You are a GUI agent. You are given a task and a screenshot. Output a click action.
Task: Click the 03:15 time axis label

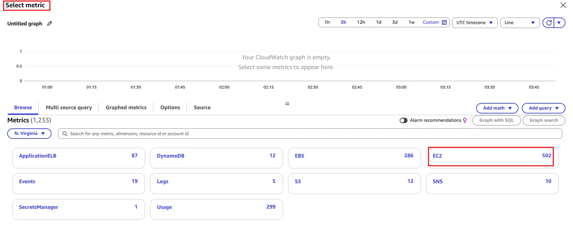(x=446, y=87)
